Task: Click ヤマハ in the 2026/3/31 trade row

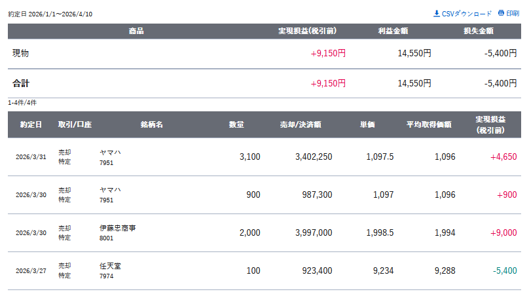Action: click(x=110, y=152)
